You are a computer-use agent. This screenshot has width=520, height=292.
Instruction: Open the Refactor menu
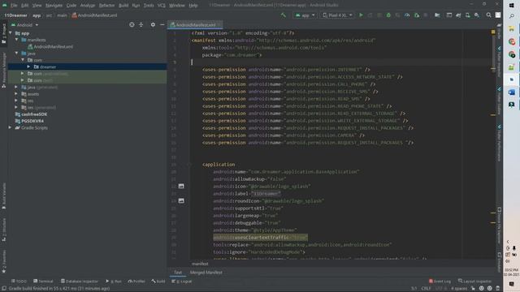pyautogui.click(x=106, y=6)
